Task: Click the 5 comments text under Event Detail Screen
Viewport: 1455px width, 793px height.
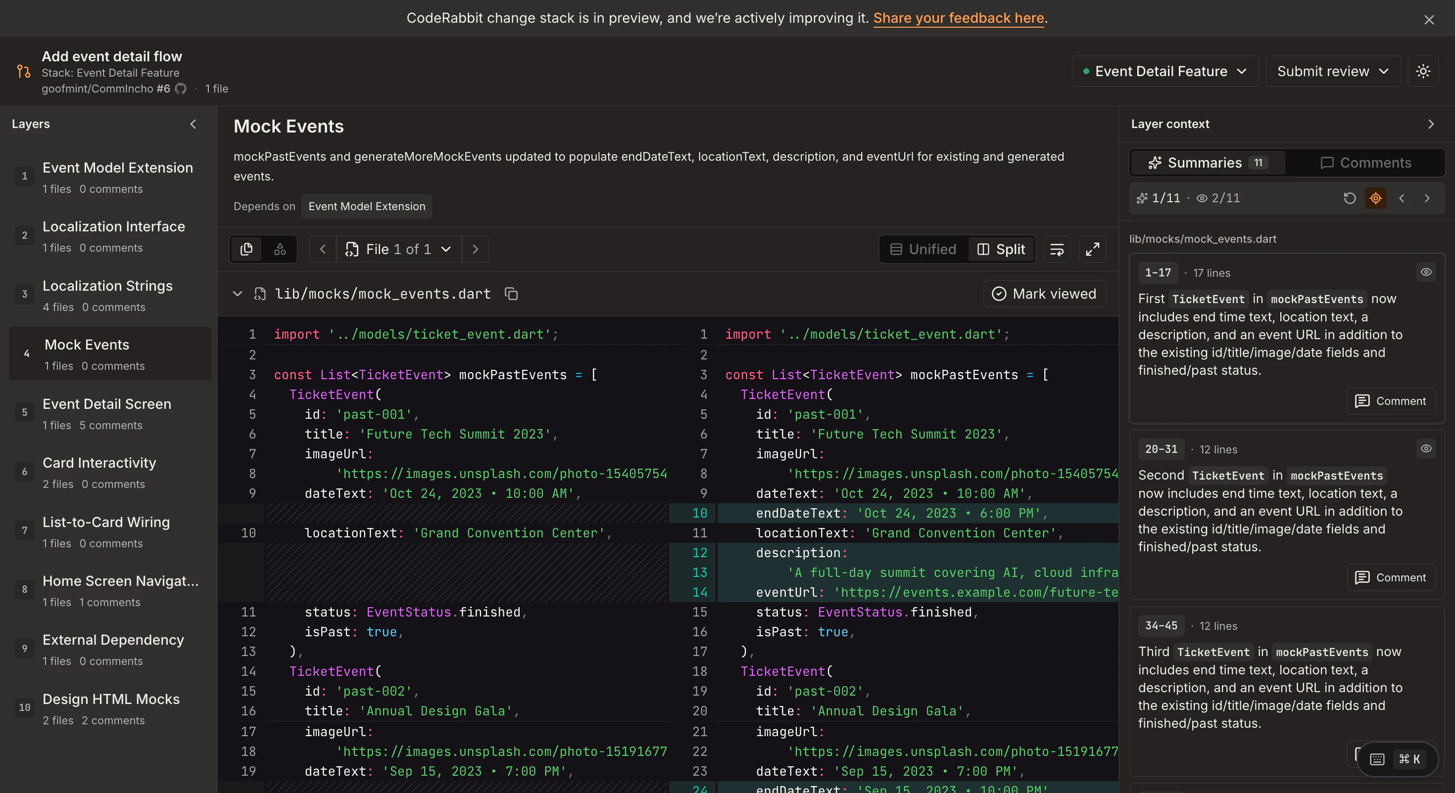Action: click(x=111, y=425)
